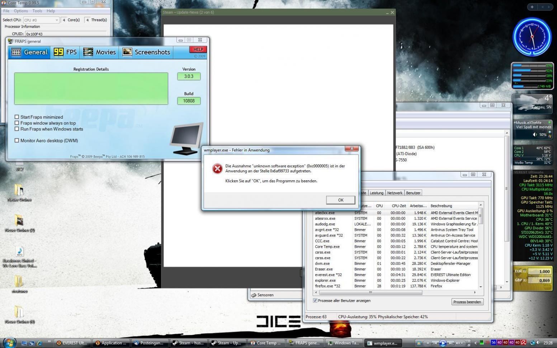The height and width of the screenshot is (348, 557).
Task: Click the sidebar add gadget plus button
Action: point(532,7)
